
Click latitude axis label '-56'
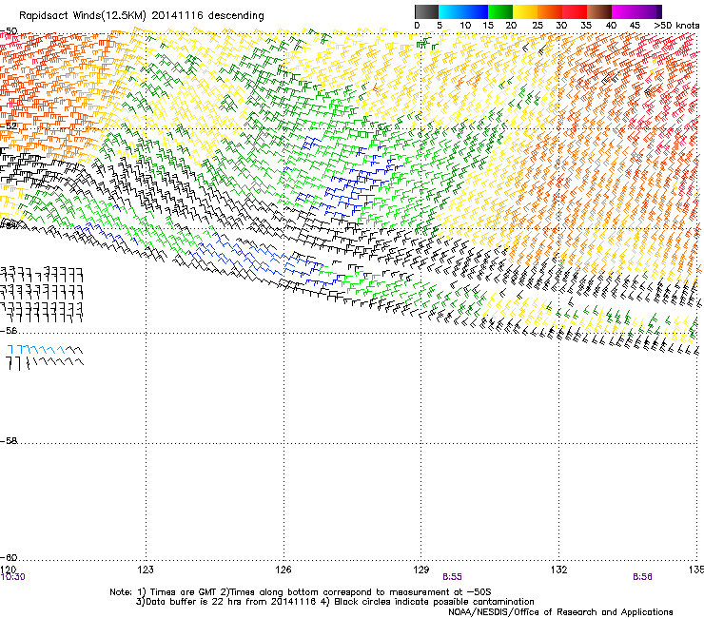click(9, 330)
